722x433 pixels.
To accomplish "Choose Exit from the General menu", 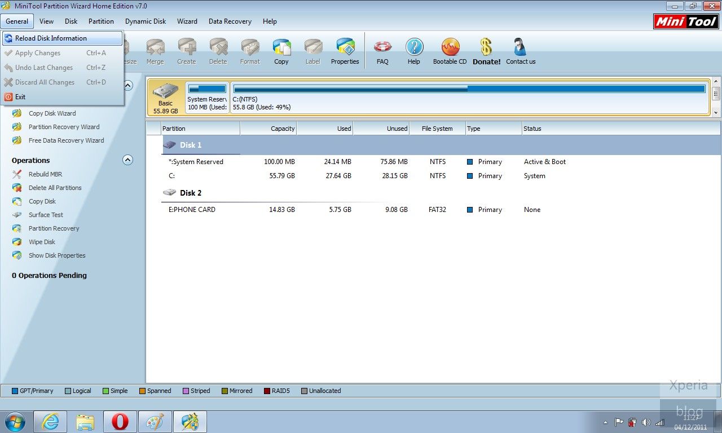I will point(62,97).
